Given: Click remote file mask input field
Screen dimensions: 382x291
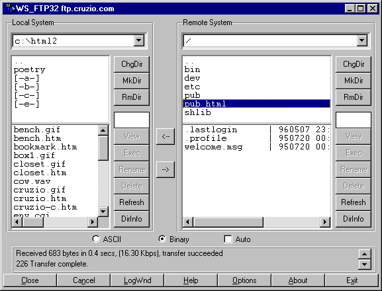Looking at the screenshot, I should pos(354,120).
